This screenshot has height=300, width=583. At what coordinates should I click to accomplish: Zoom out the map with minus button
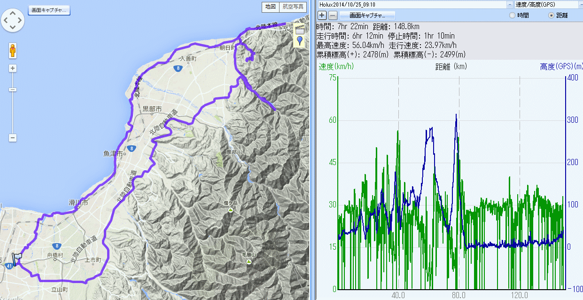click(x=13, y=138)
